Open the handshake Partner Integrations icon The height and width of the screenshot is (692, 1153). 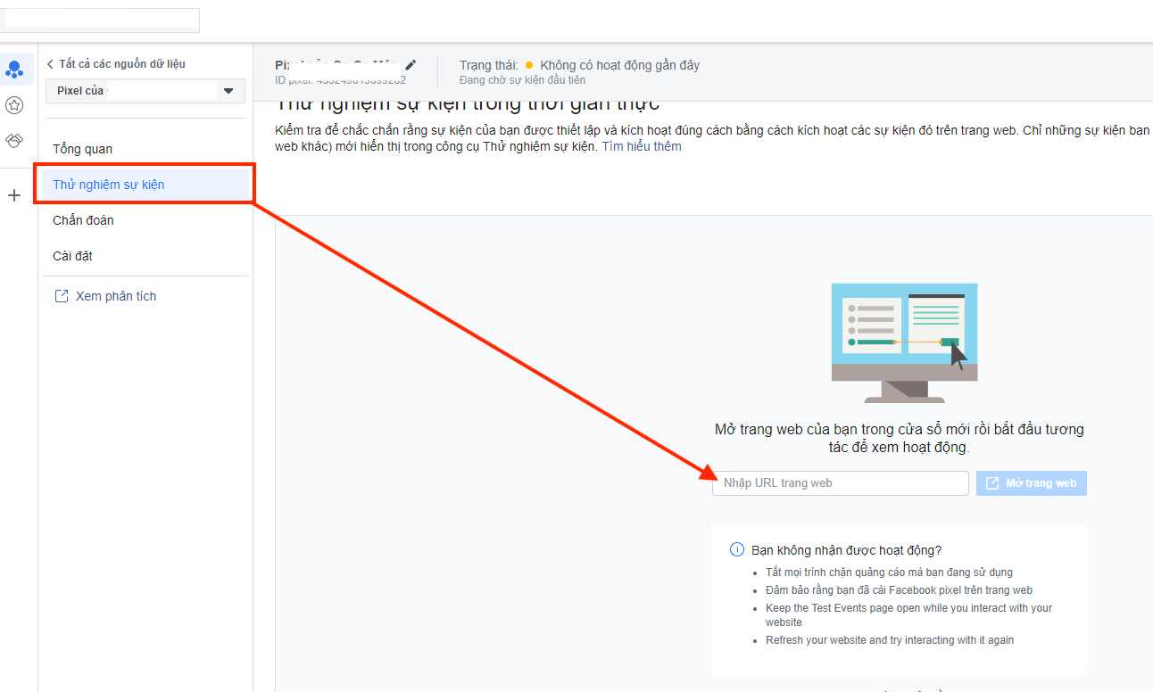point(14,141)
